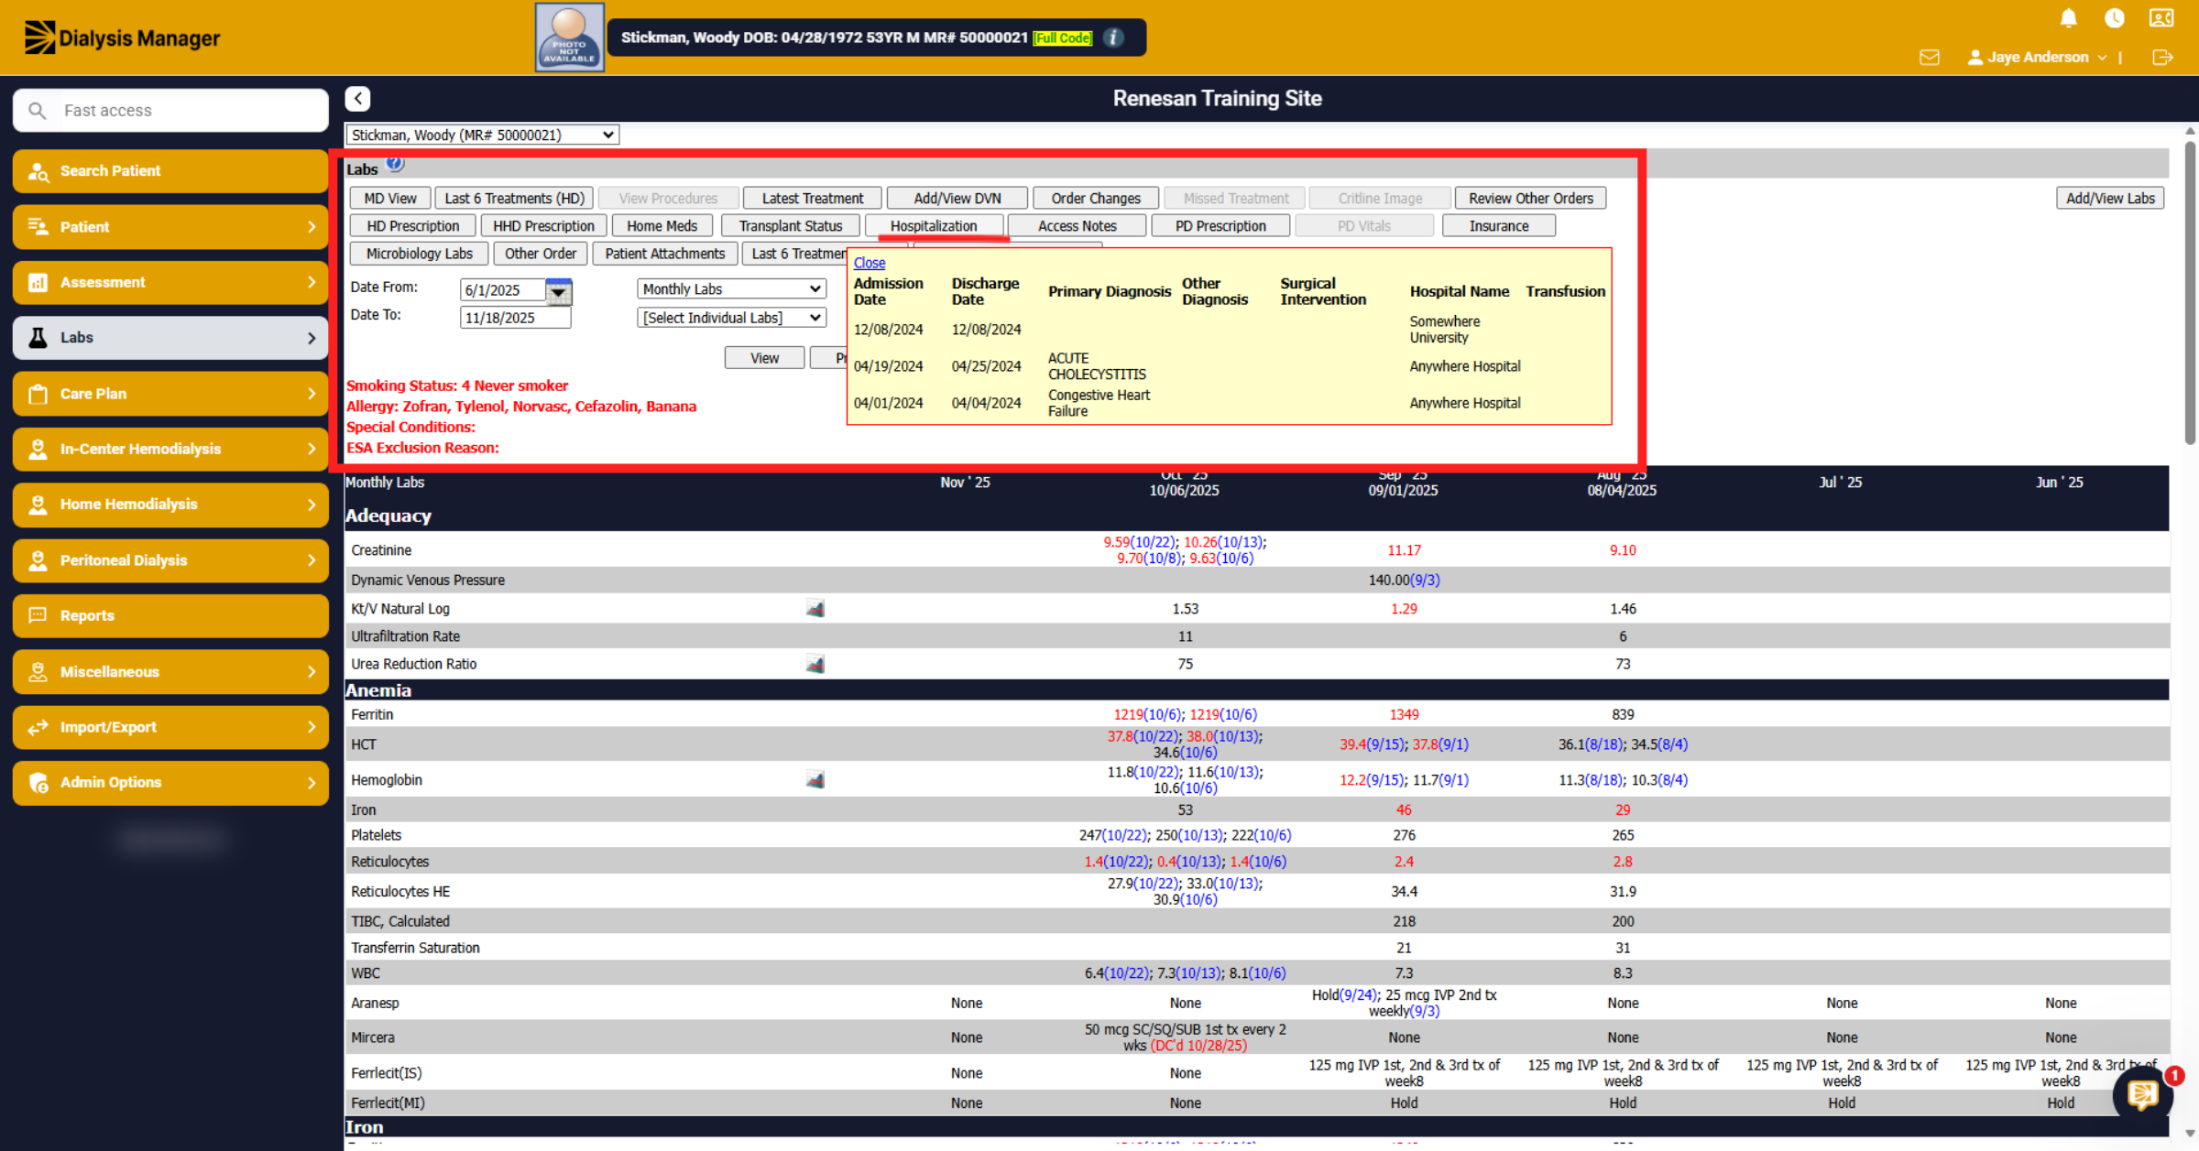Open the Monthly Labs dropdown

731,289
